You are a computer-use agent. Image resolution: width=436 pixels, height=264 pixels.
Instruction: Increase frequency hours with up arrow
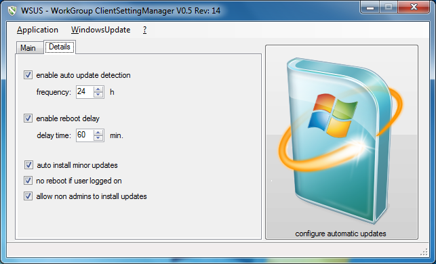tap(98, 89)
